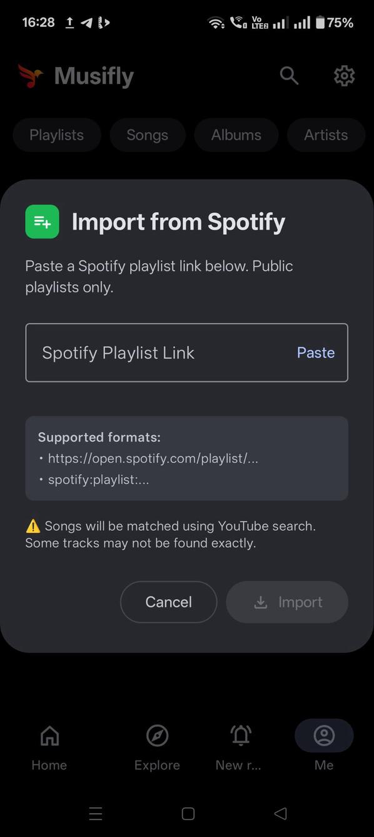374x837 pixels.
Task: Open Explore using the compass icon
Action: (x=157, y=736)
